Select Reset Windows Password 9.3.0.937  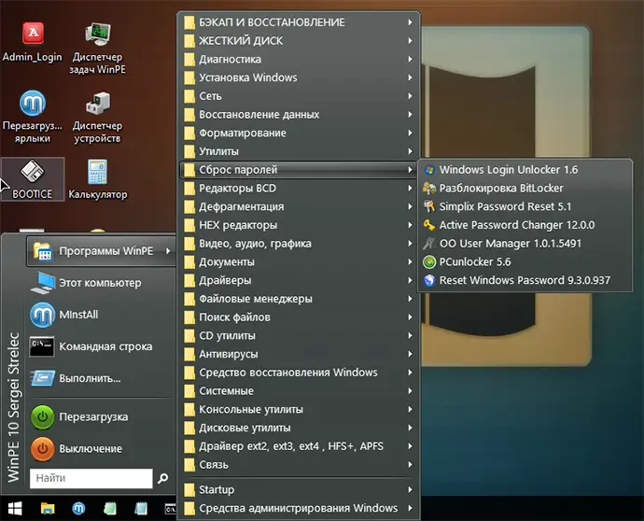pyautogui.click(x=524, y=280)
